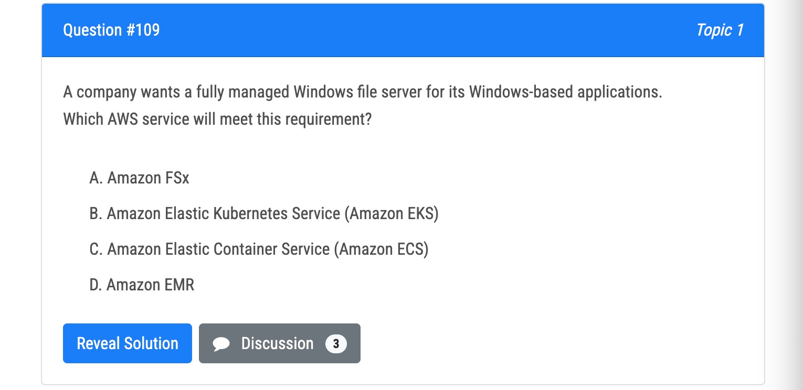Click the comment count badge showing 3
Screen dimensions: 803x390
click(336, 344)
